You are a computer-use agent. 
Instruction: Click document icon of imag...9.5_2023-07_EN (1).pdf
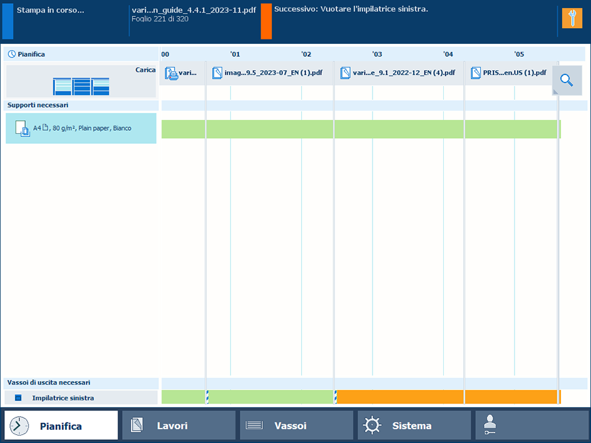(x=217, y=73)
